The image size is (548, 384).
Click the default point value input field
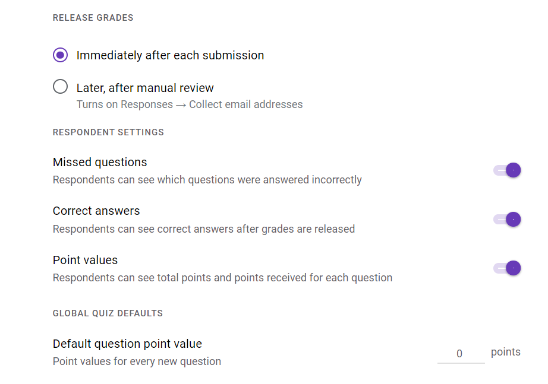coord(460,354)
